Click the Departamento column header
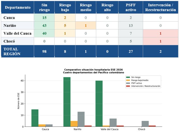Viewport: 179px width, 134px height. point(18,7)
